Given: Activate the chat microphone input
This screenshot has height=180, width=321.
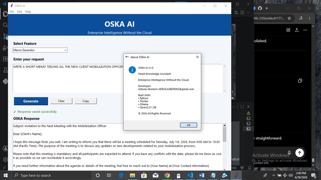Looking at the screenshot, I should pos(289,153).
